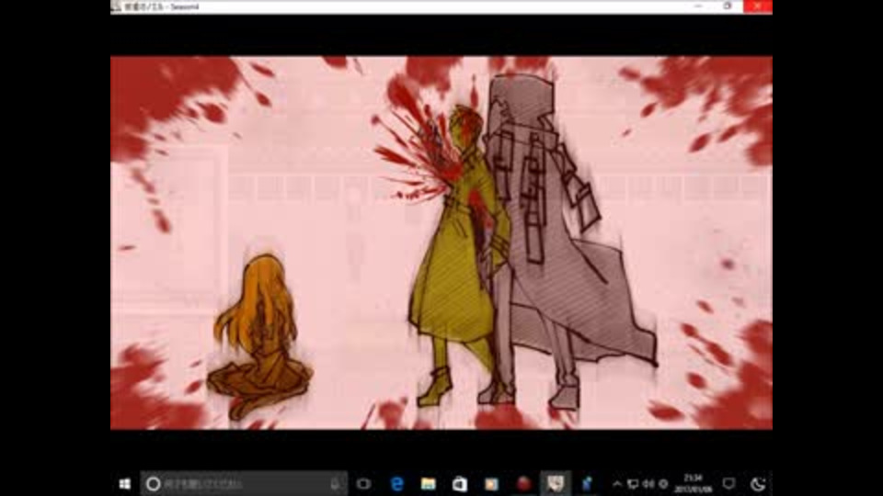
Task: Open the clock and date flyout
Action: pos(694,484)
